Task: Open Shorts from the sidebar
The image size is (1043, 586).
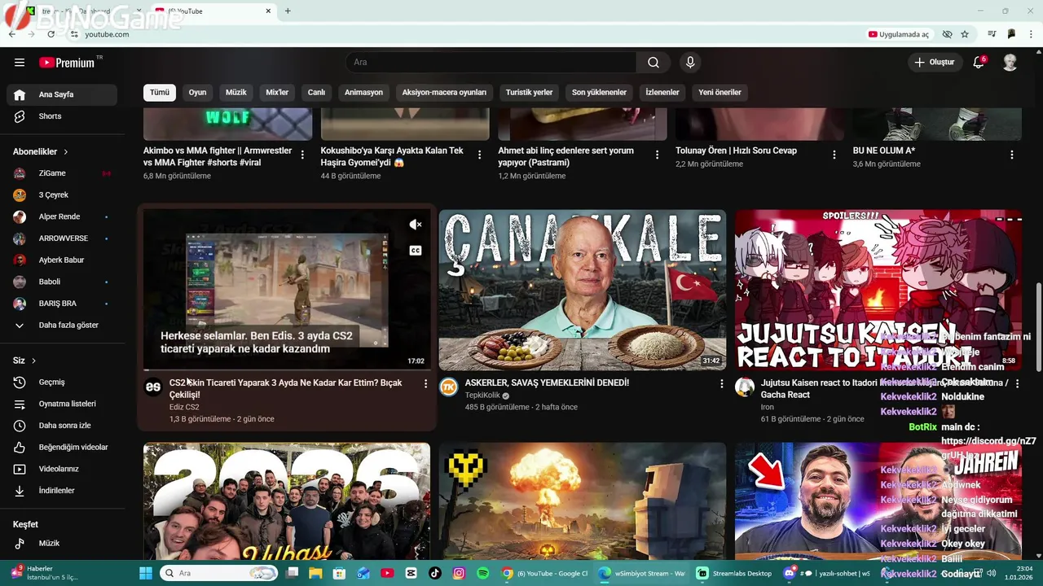Action: pos(62,116)
